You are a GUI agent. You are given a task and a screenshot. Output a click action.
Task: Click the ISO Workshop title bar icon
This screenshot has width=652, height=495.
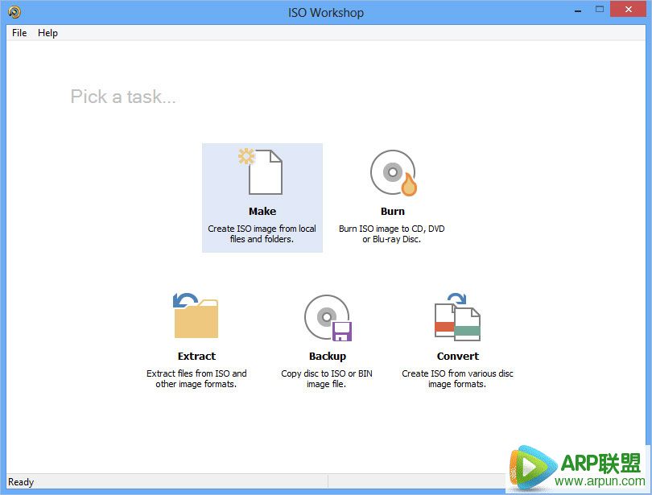pos(14,12)
